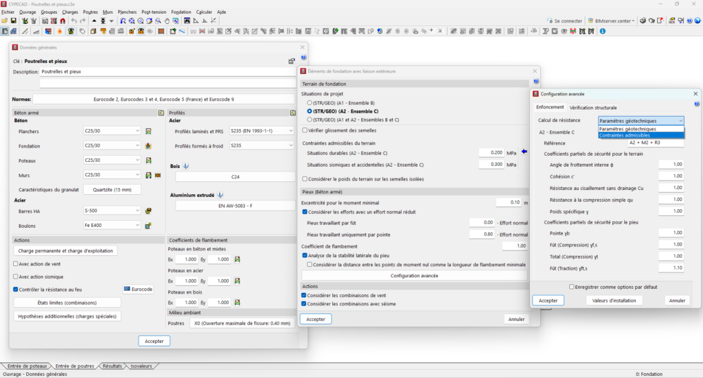Open Barres HA steel dropdown
The width and height of the screenshot is (703, 378).
pyautogui.click(x=112, y=211)
